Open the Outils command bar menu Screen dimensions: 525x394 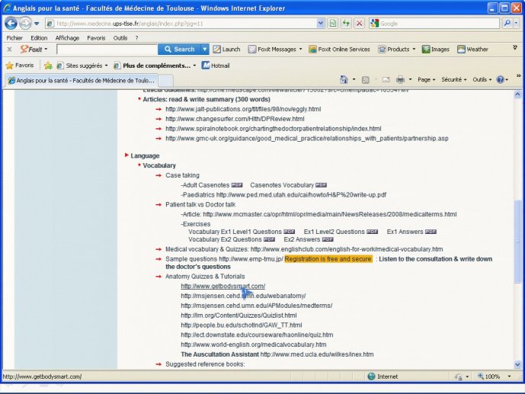tap(482, 80)
